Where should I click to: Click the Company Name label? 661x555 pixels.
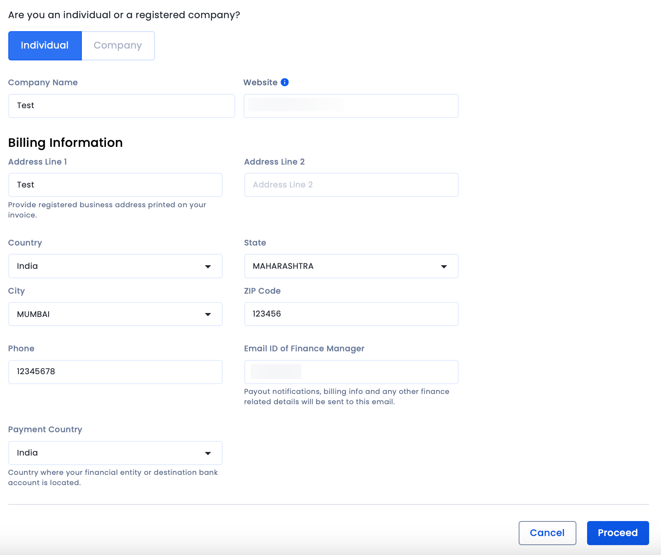coord(43,82)
